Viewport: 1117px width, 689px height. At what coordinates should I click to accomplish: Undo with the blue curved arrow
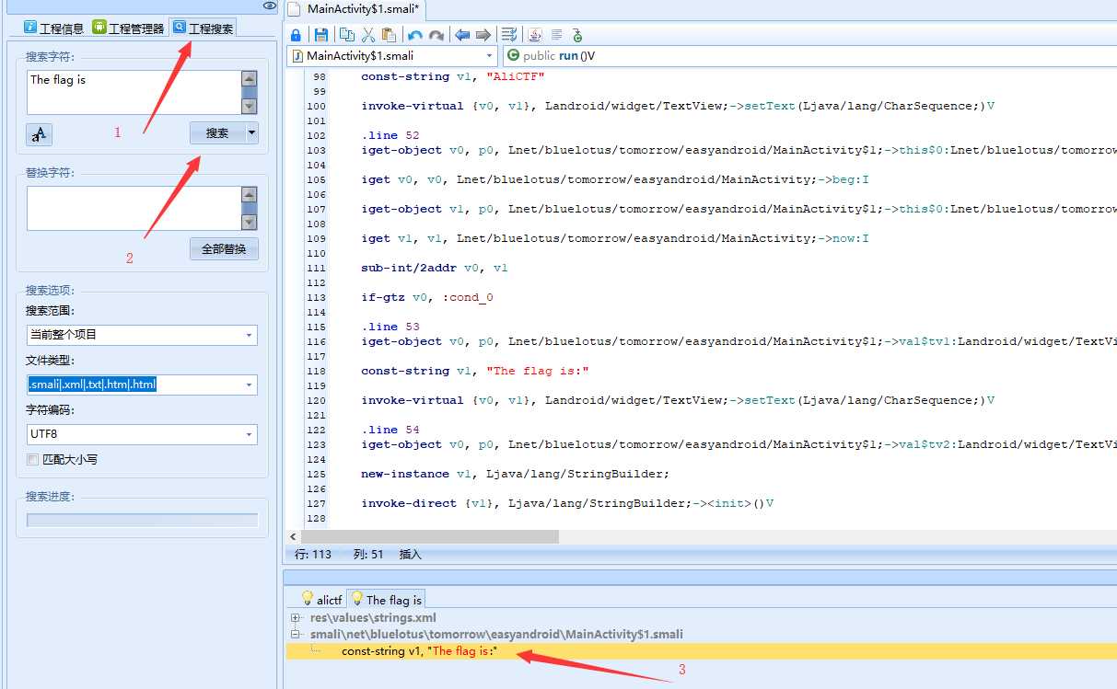click(415, 35)
